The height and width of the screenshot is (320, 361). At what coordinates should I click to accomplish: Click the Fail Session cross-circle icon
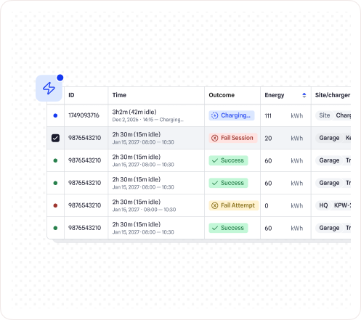click(215, 138)
